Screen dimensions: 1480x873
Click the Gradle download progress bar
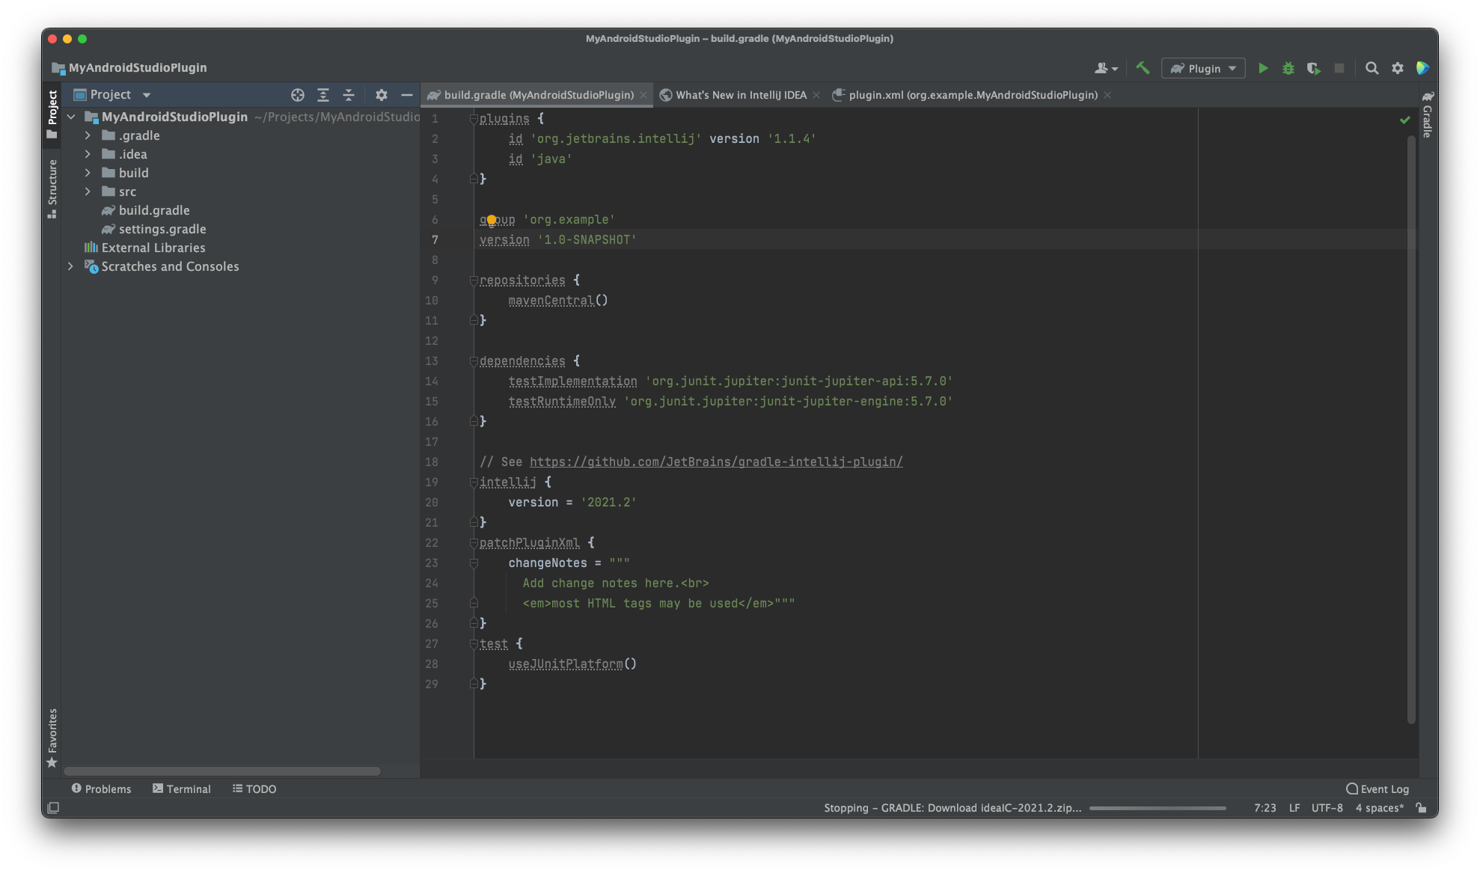tap(1158, 808)
